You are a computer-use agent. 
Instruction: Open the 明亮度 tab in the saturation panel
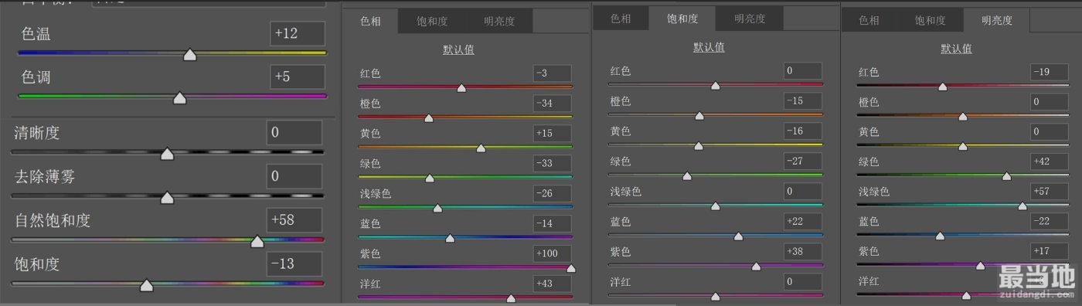click(750, 19)
